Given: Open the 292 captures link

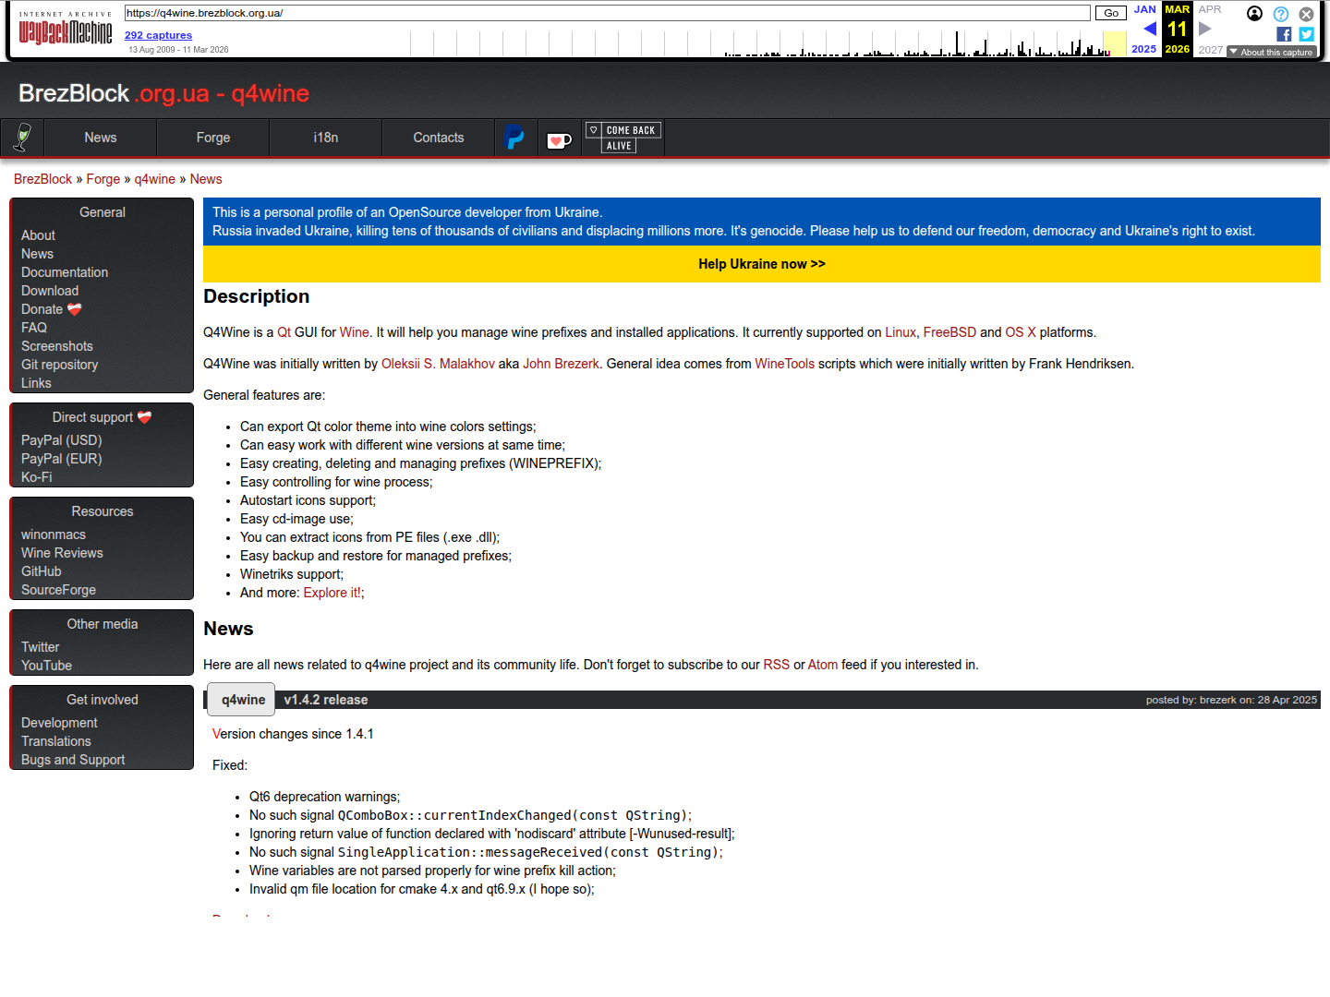Looking at the screenshot, I should (158, 35).
